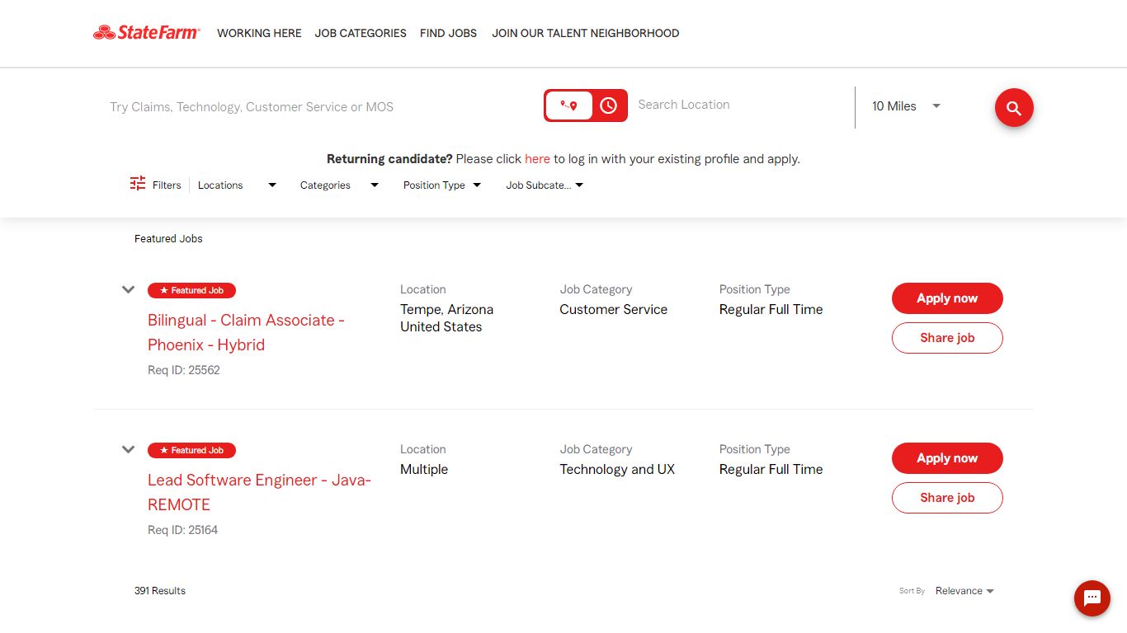Open Join Our Talent Neighborhood

pos(586,33)
